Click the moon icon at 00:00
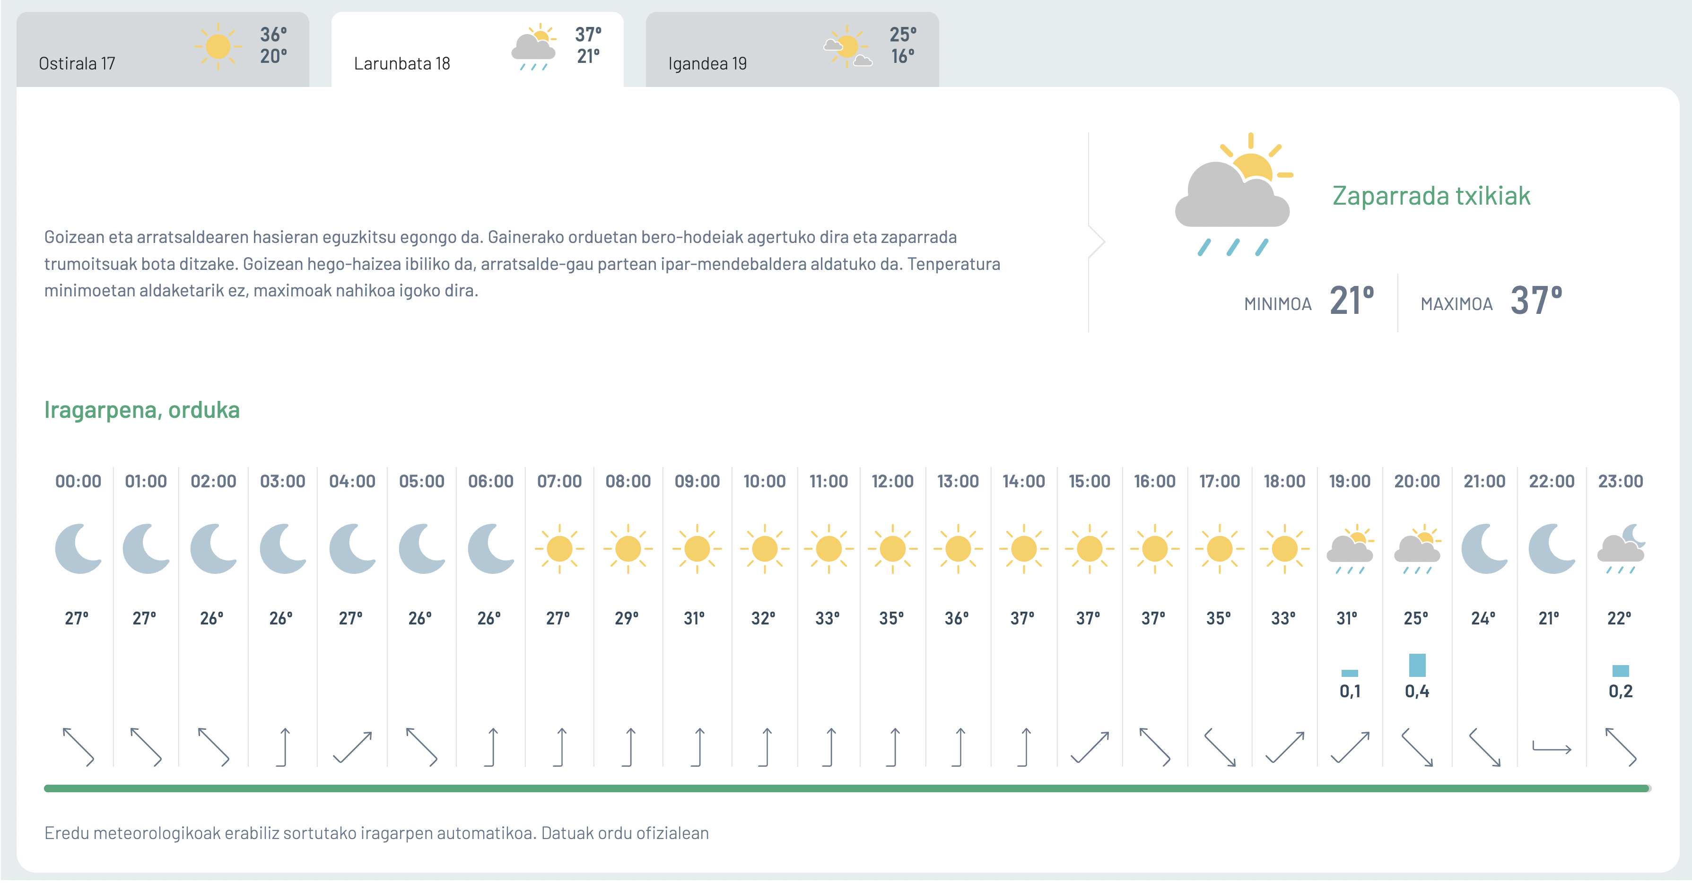 click(x=78, y=549)
